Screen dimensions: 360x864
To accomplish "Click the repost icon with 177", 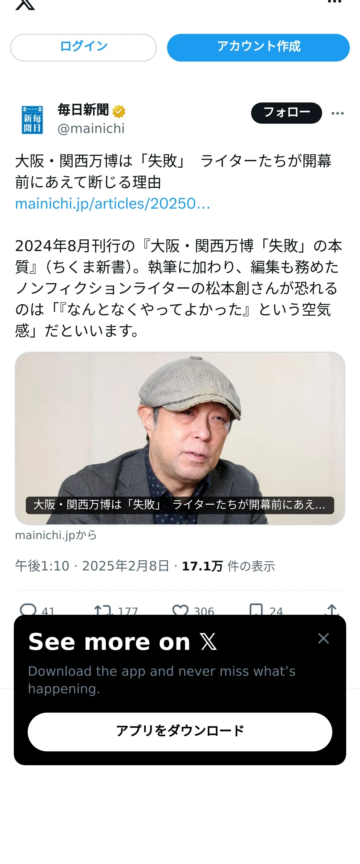I will pos(103,609).
